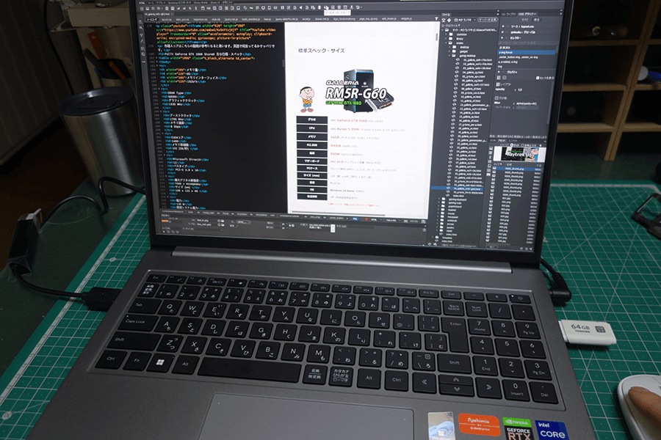Click the folder browse icon beside Src field
This screenshot has width=661, height=440.
(223, 221)
